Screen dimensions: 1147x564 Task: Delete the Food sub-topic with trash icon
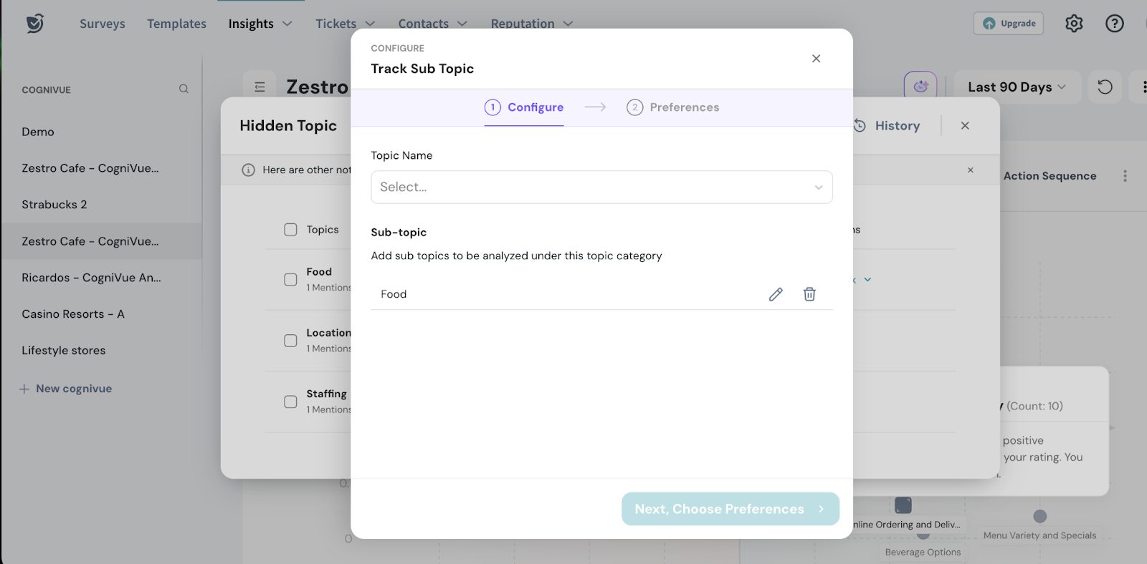tap(809, 294)
